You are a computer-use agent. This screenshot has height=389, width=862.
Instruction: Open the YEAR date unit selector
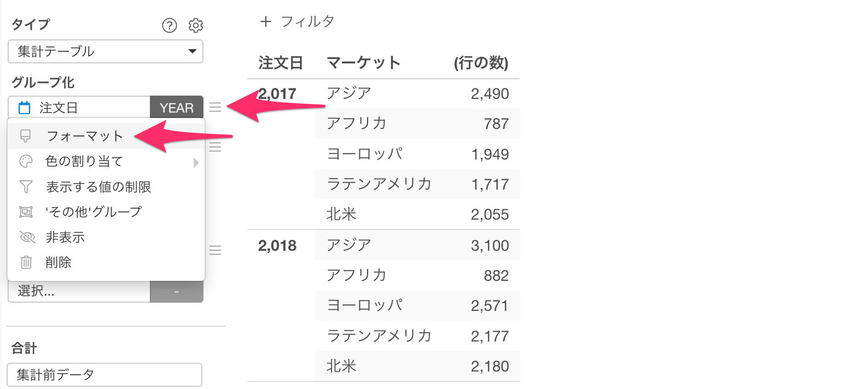(177, 108)
